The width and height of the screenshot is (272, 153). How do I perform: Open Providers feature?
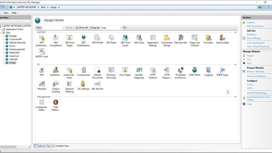click(x=208, y=39)
